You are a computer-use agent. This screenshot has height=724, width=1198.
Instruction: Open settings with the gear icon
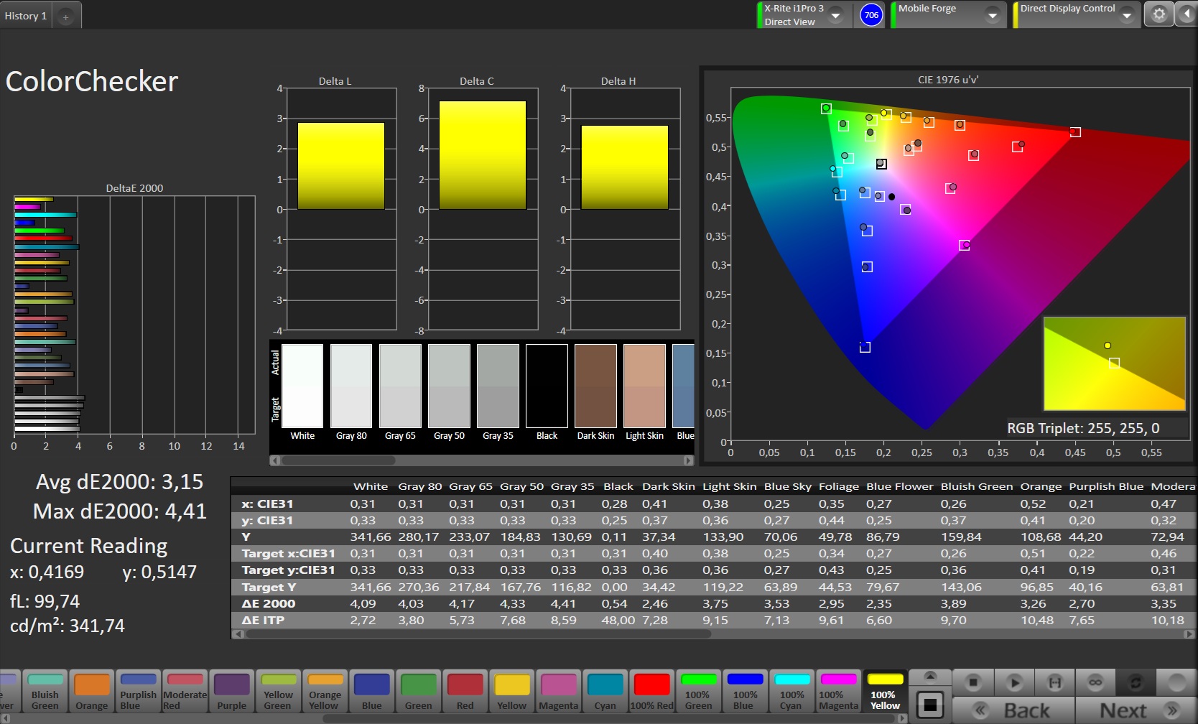[1158, 14]
